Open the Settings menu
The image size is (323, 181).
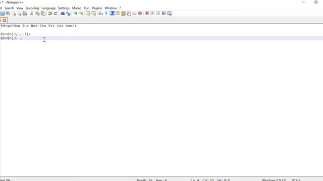pyautogui.click(x=64, y=8)
